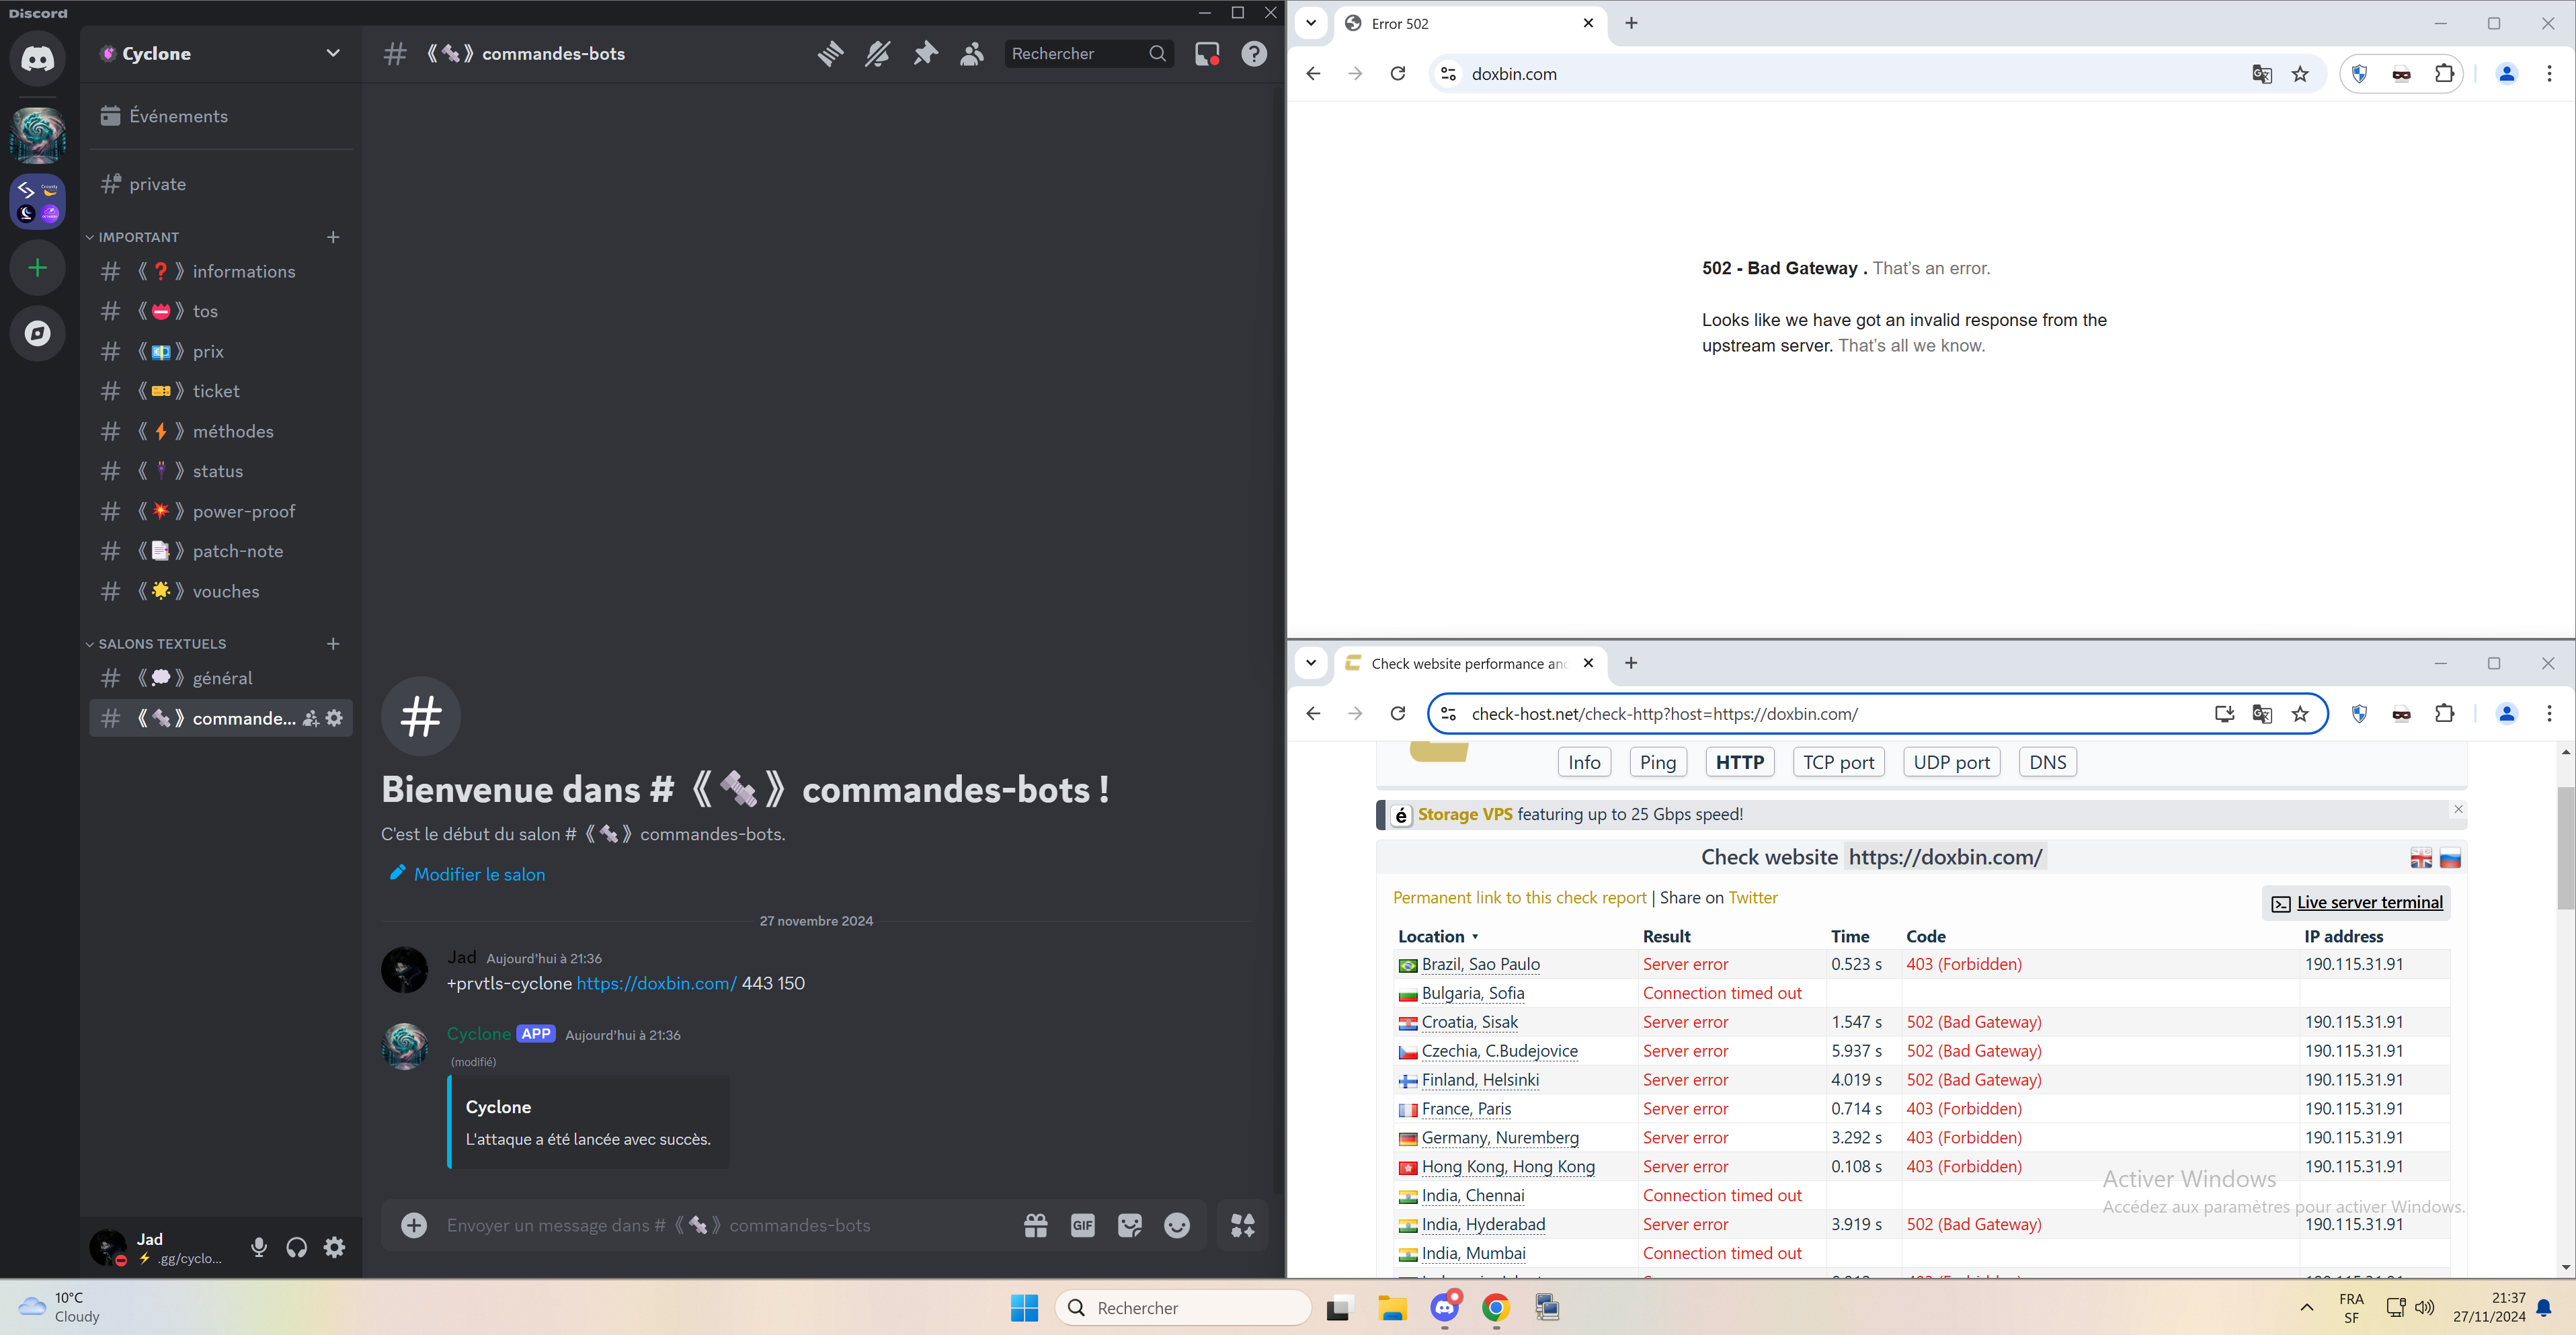Open the Discord inbox icon

click(x=1207, y=54)
